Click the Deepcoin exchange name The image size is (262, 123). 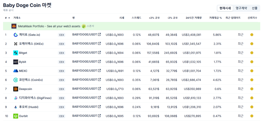coord(25,89)
